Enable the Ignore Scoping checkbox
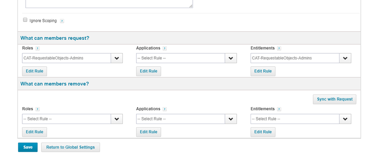 pyautogui.click(x=25, y=20)
